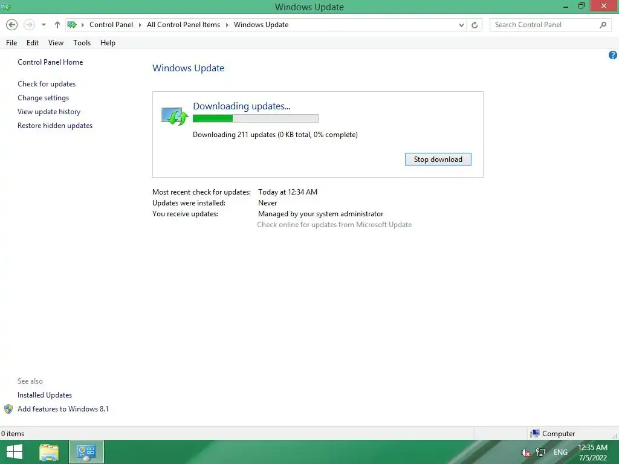Open Installed Updates link
The height and width of the screenshot is (464, 619).
click(45, 395)
